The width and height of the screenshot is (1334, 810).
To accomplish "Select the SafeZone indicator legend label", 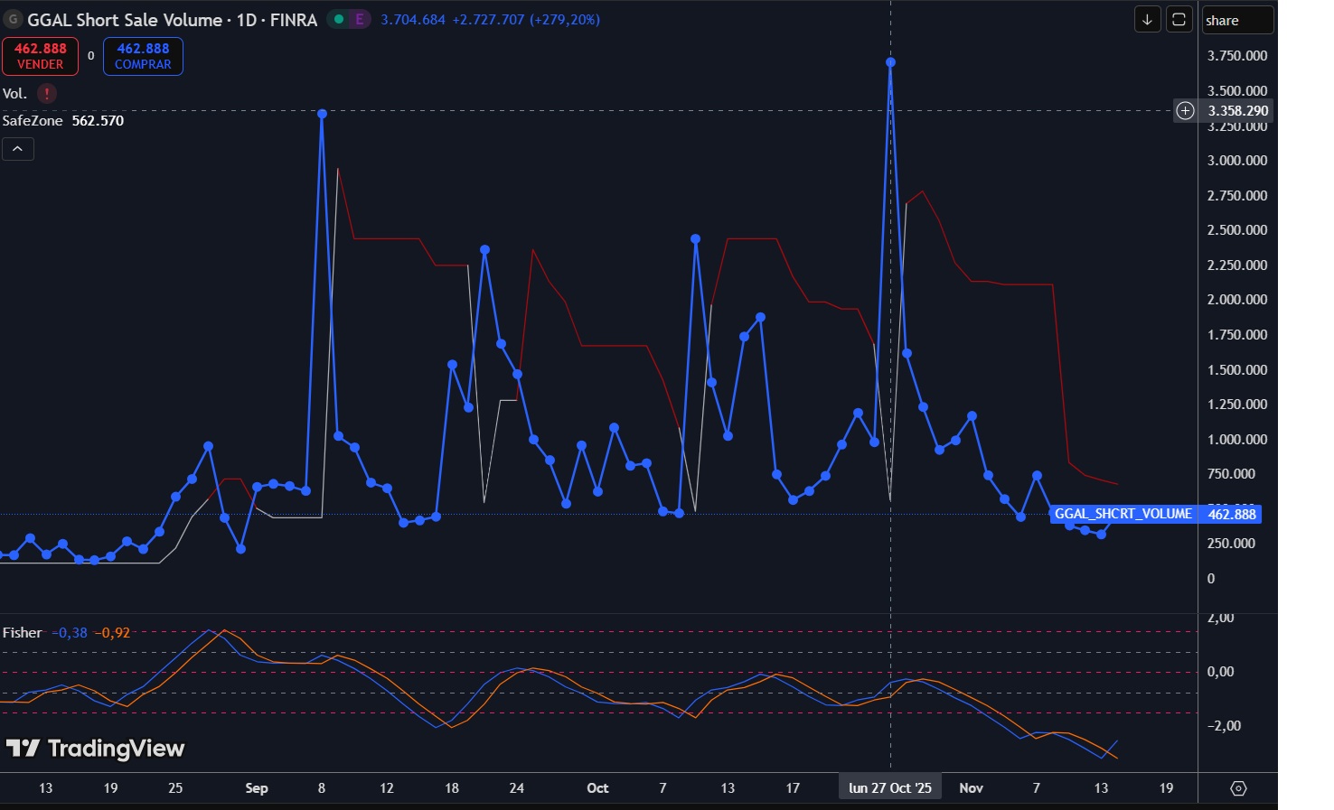I will click(x=33, y=121).
